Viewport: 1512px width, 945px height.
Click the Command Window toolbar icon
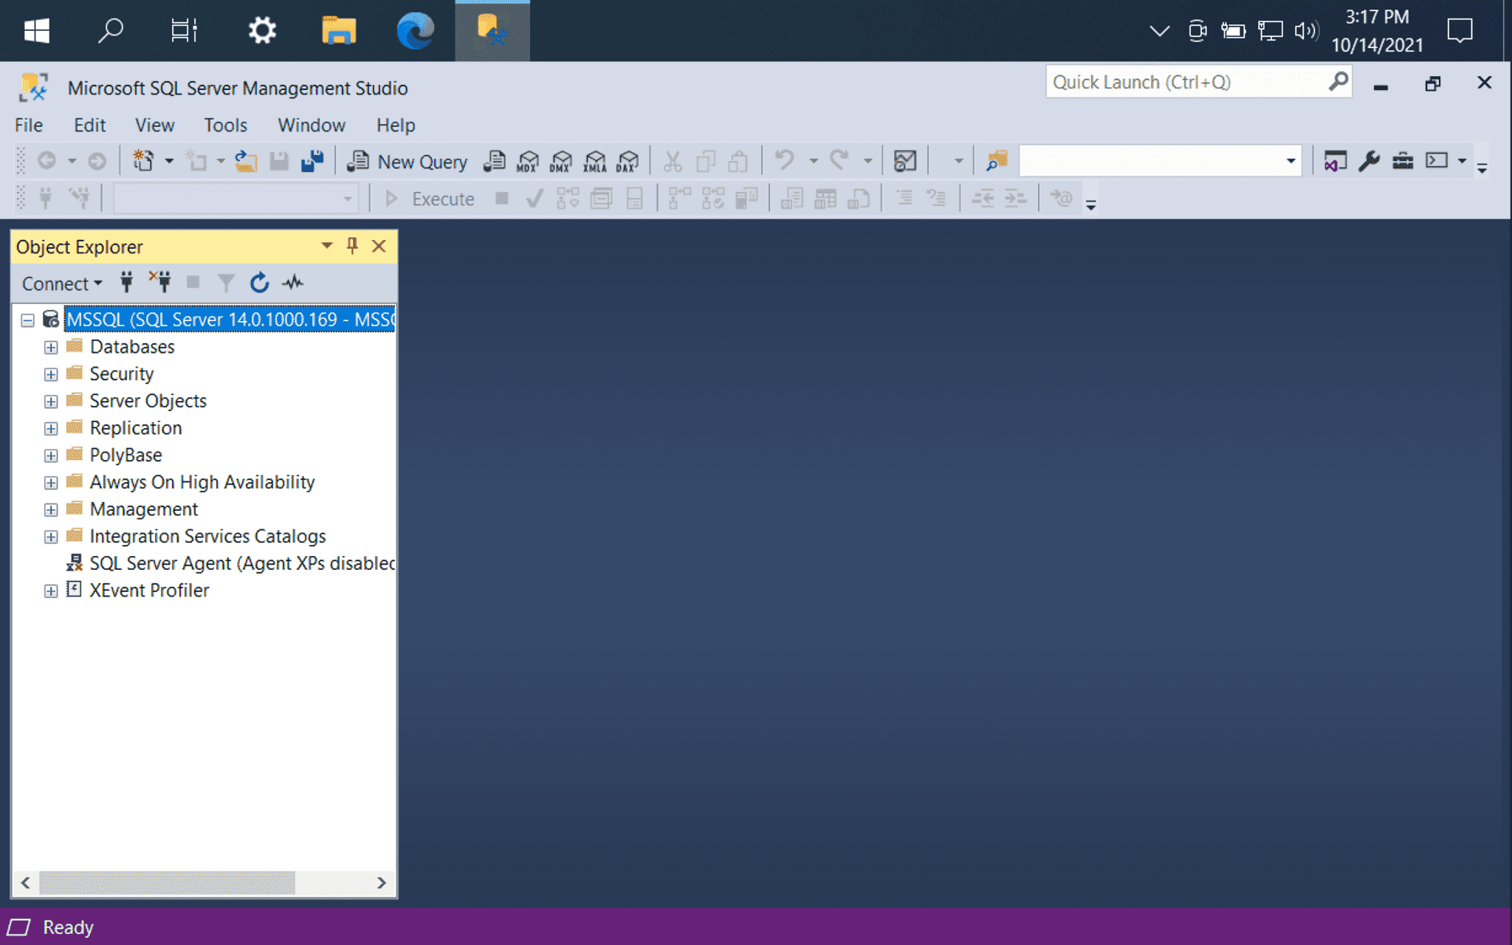tap(1437, 161)
